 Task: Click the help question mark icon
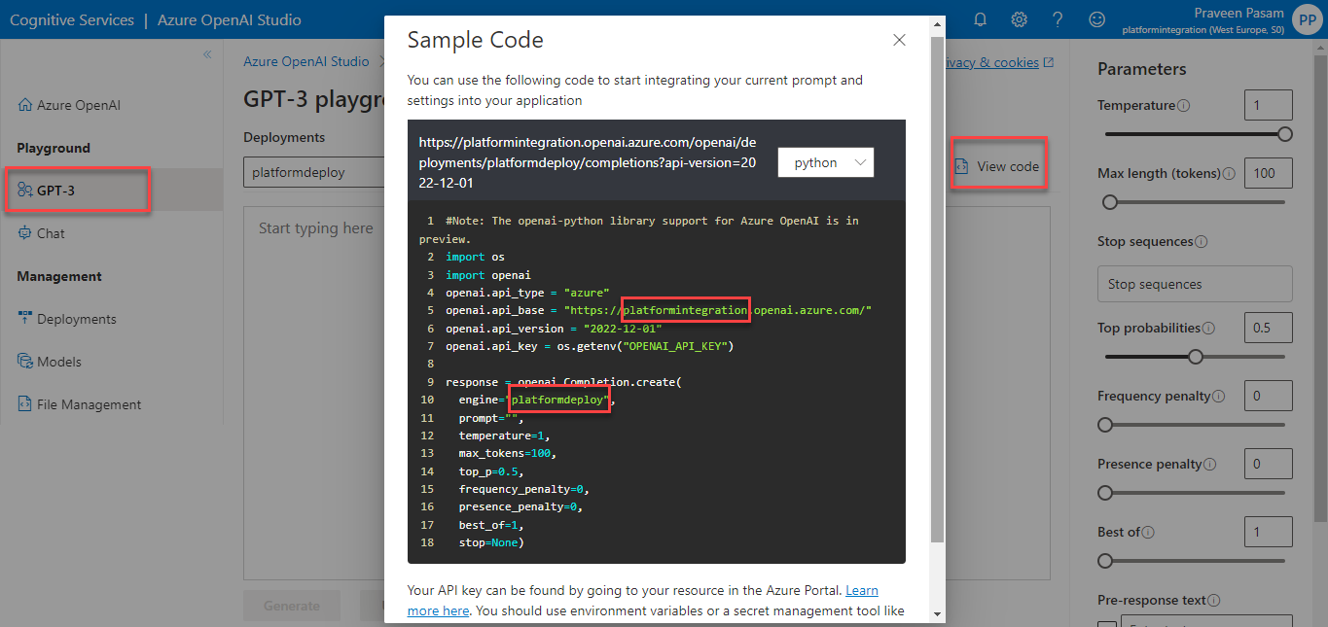point(1058,19)
